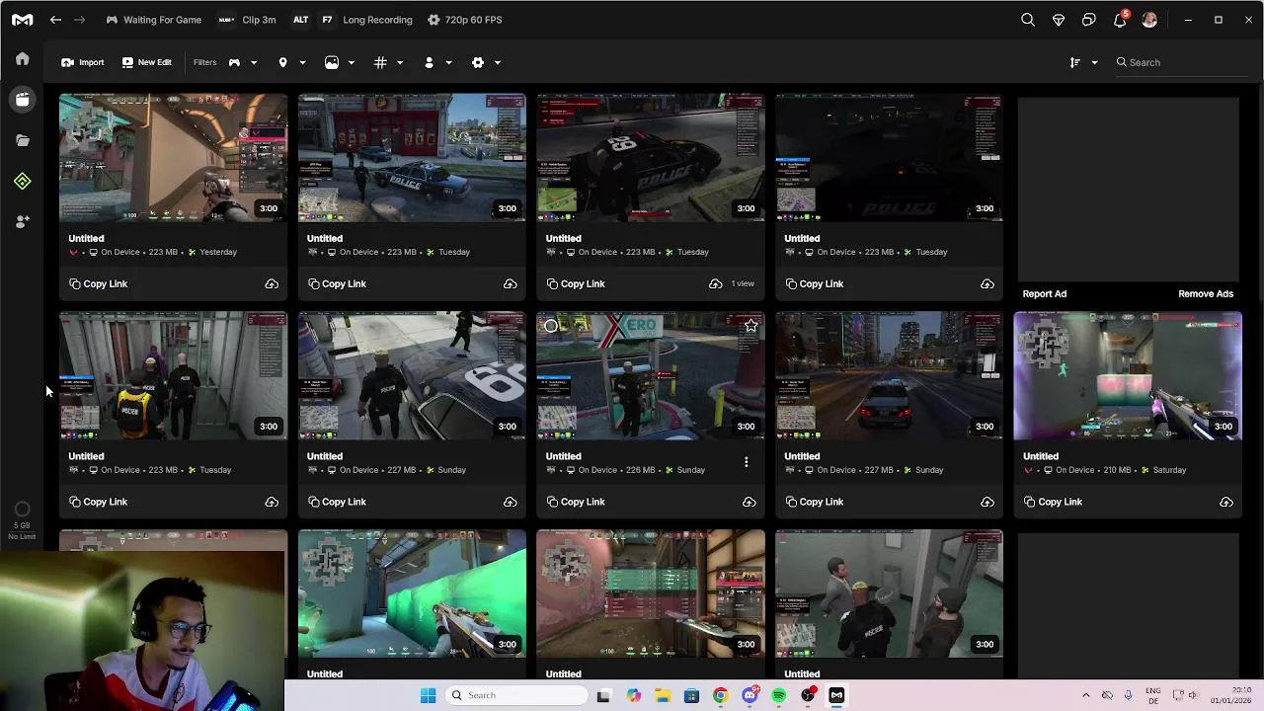Click the Import button

coord(82,62)
